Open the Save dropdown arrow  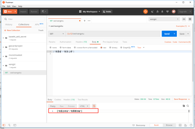[188, 34]
